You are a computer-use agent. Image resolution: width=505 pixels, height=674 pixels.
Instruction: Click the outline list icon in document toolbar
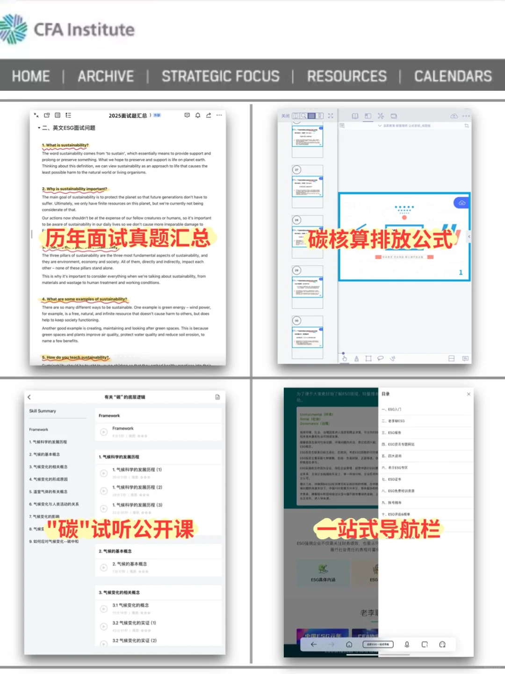point(68,115)
